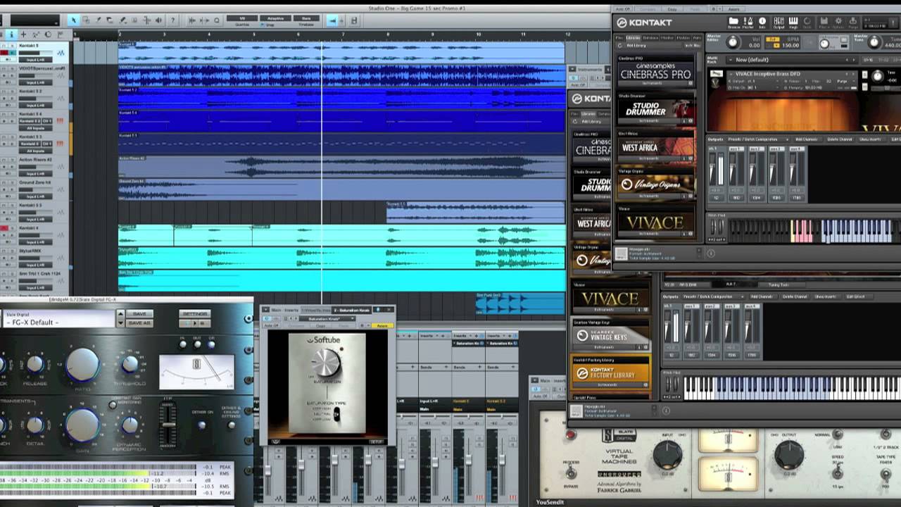Click the Add Library refresh icon in Kontakt
Image resolution: width=901 pixels, height=507 pixels.
click(x=619, y=46)
